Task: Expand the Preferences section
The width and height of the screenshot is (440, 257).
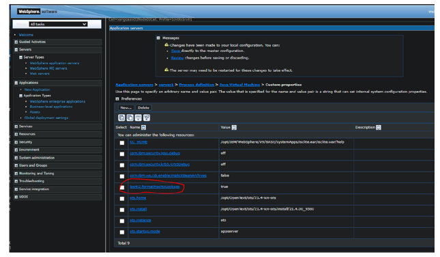Action: click(117, 99)
